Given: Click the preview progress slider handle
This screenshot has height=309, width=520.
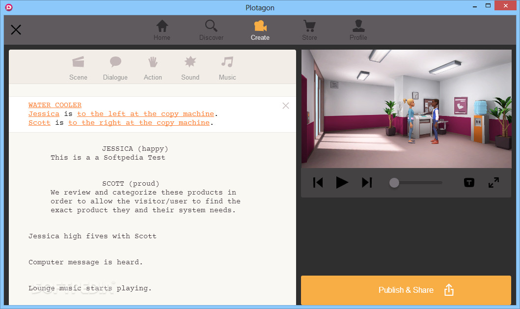Looking at the screenshot, I should 394,183.
